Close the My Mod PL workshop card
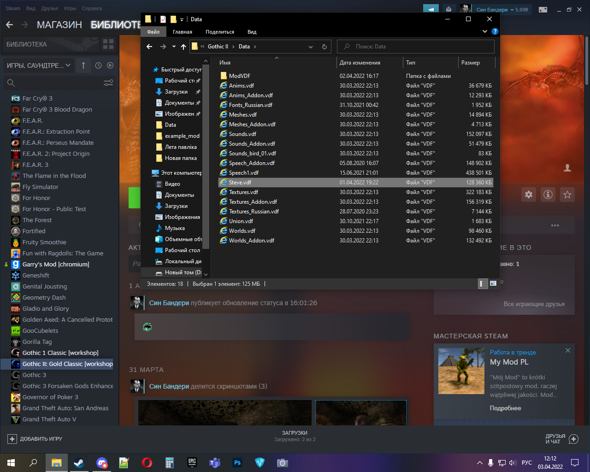The image size is (590, 472). (x=568, y=350)
